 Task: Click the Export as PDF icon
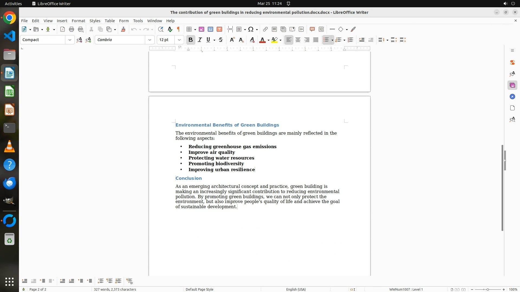point(63,29)
